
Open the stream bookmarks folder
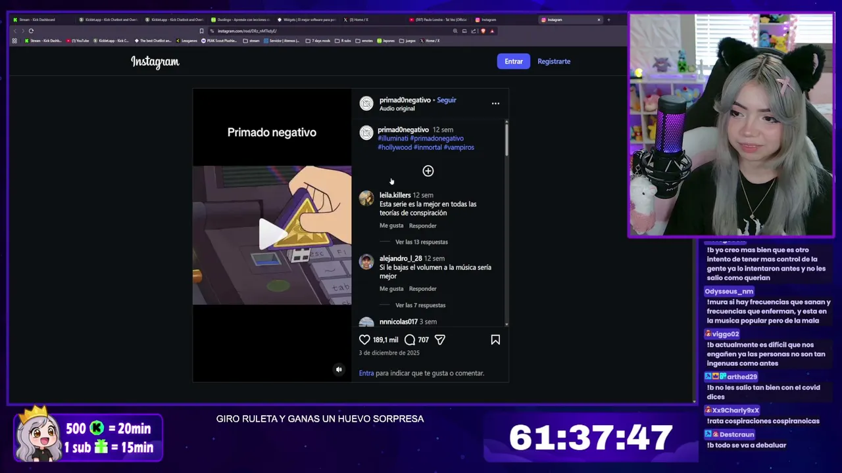tap(251, 41)
